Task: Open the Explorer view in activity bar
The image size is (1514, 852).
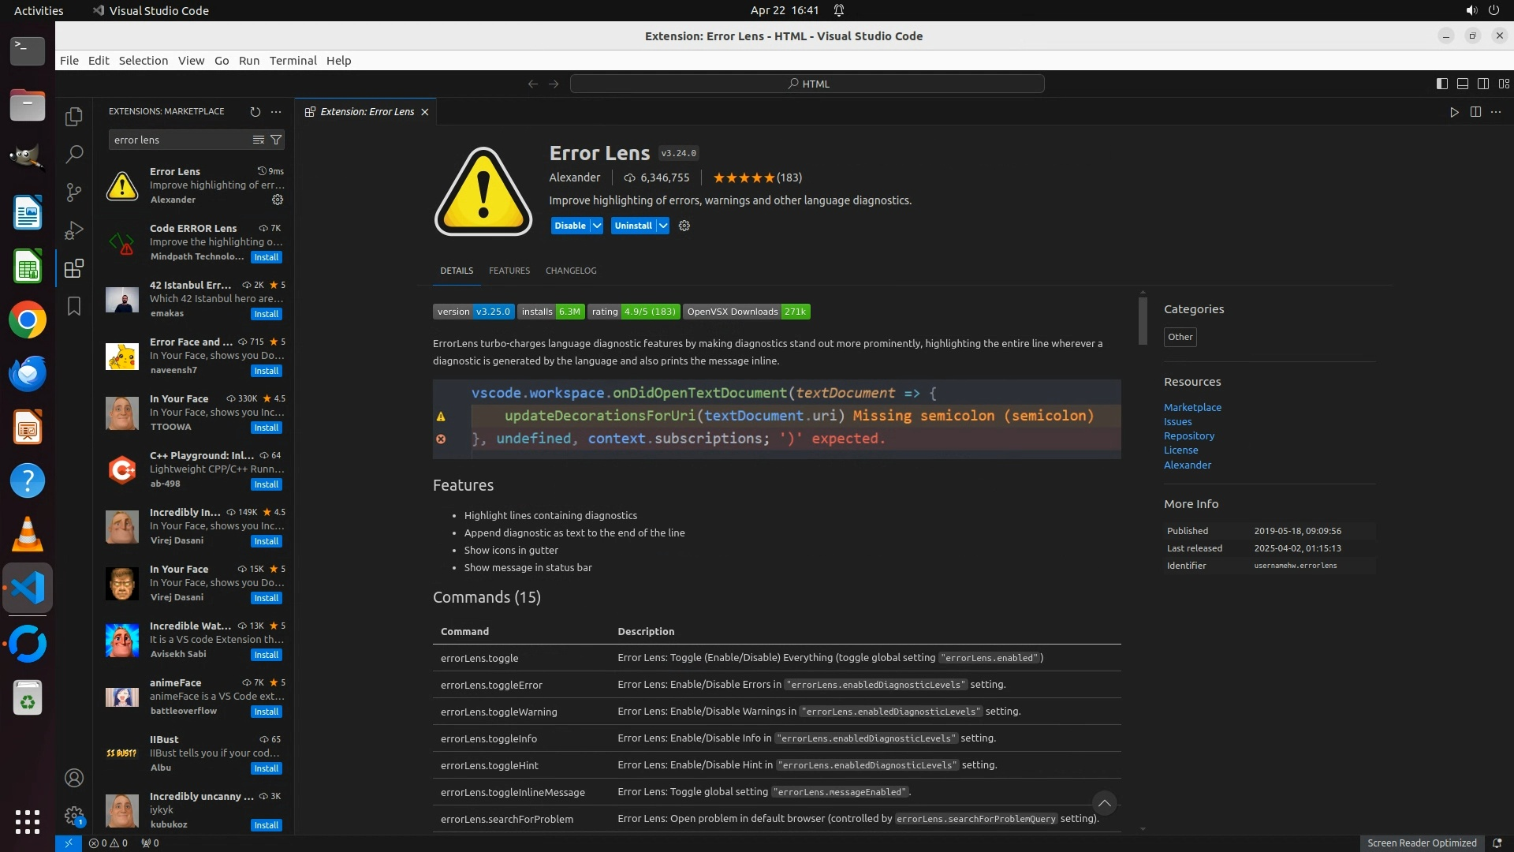Action: pyautogui.click(x=74, y=117)
